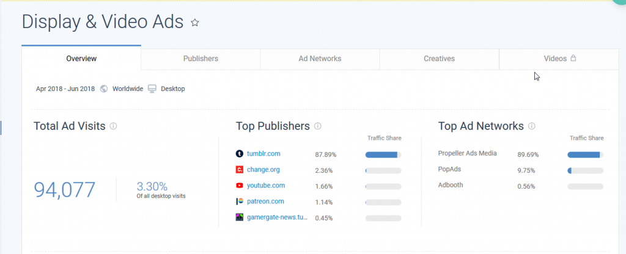Click the info icon beside Top Publishers

[317, 126]
